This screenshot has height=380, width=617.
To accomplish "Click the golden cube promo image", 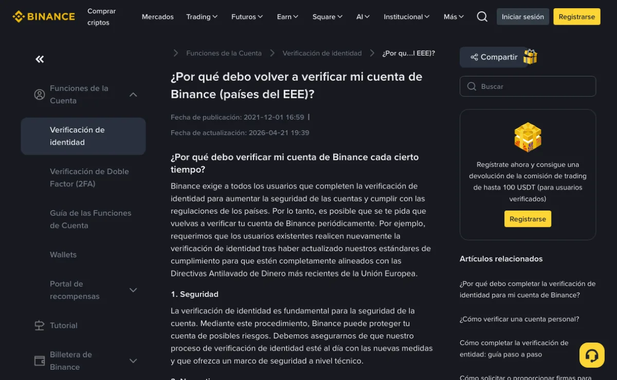I will coord(528,137).
